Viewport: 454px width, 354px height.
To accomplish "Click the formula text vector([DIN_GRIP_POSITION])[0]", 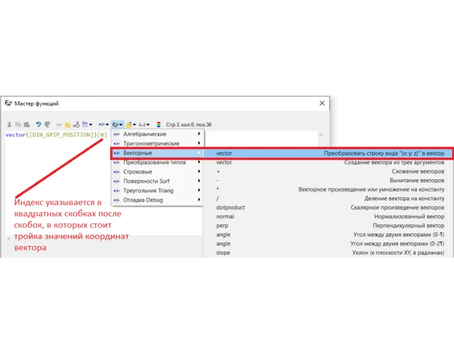I will tap(56, 134).
